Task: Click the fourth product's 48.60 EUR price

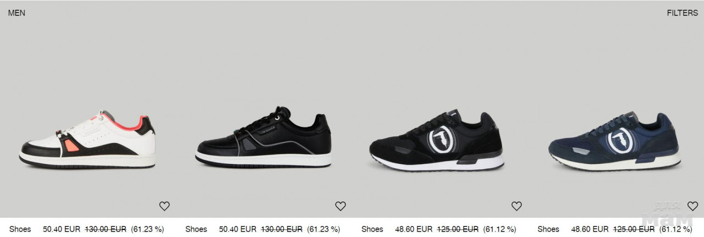Action: [x=590, y=229]
